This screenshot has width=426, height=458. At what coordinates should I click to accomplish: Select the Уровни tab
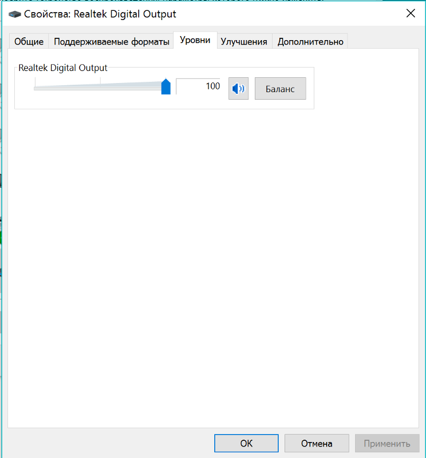[195, 40]
